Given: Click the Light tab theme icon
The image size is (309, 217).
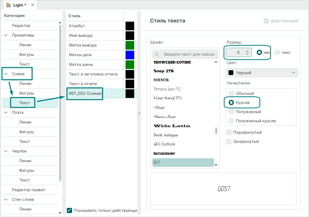Looking at the screenshot, I should (9, 5).
